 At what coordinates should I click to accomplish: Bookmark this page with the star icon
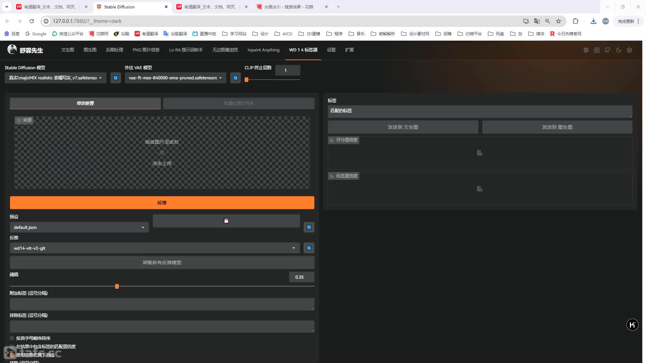tap(559, 21)
